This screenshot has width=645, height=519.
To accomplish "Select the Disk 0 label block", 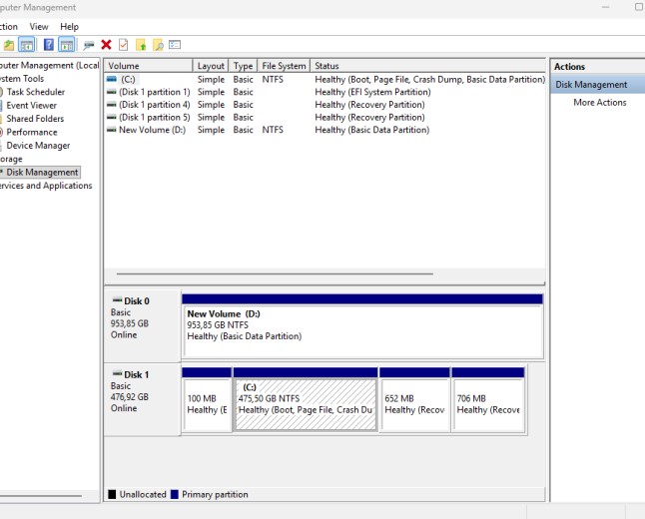I will (142, 326).
